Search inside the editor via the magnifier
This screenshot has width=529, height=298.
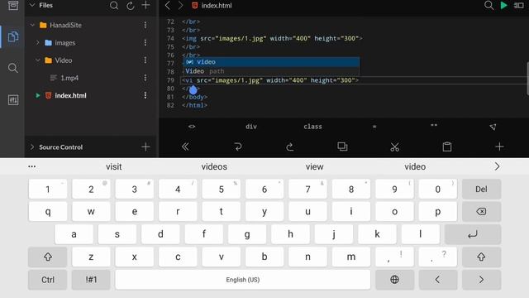pyautogui.click(x=488, y=6)
